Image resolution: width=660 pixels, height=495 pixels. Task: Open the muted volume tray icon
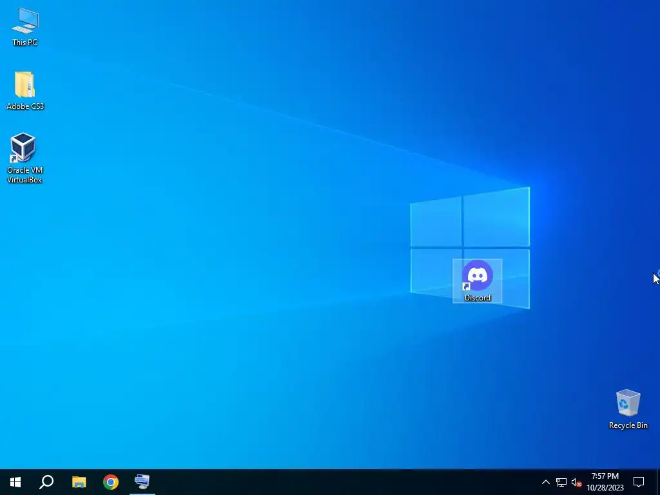pos(576,482)
